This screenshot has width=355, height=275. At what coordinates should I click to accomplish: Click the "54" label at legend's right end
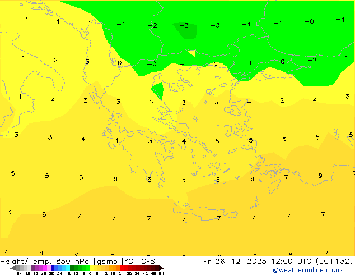pos(161,273)
